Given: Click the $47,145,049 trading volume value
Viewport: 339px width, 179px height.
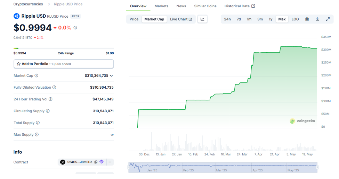Looking at the screenshot, I should coord(103,99).
